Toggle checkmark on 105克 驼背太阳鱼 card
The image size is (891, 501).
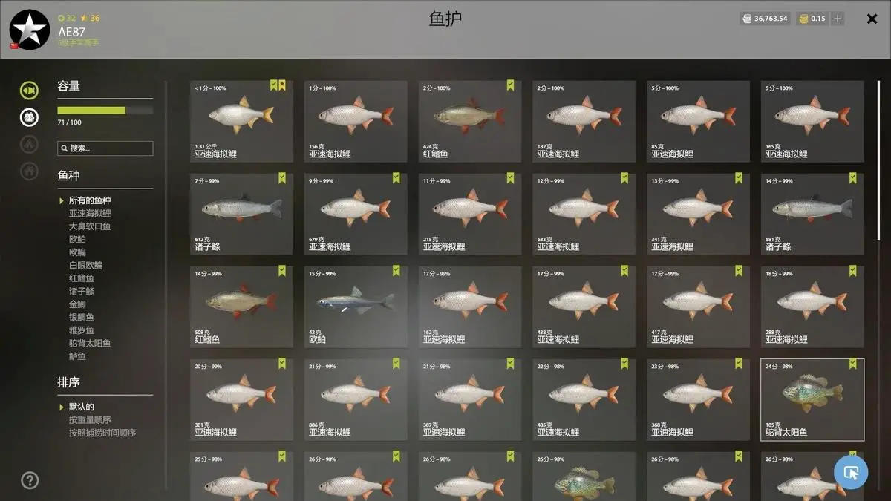852,364
